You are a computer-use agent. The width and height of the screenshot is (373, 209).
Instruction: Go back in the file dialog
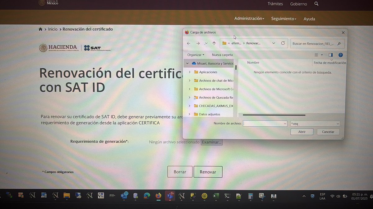pos(189,43)
